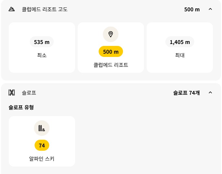
Task: Click the 최소 label card
Action: pyautogui.click(x=42, y=48)
